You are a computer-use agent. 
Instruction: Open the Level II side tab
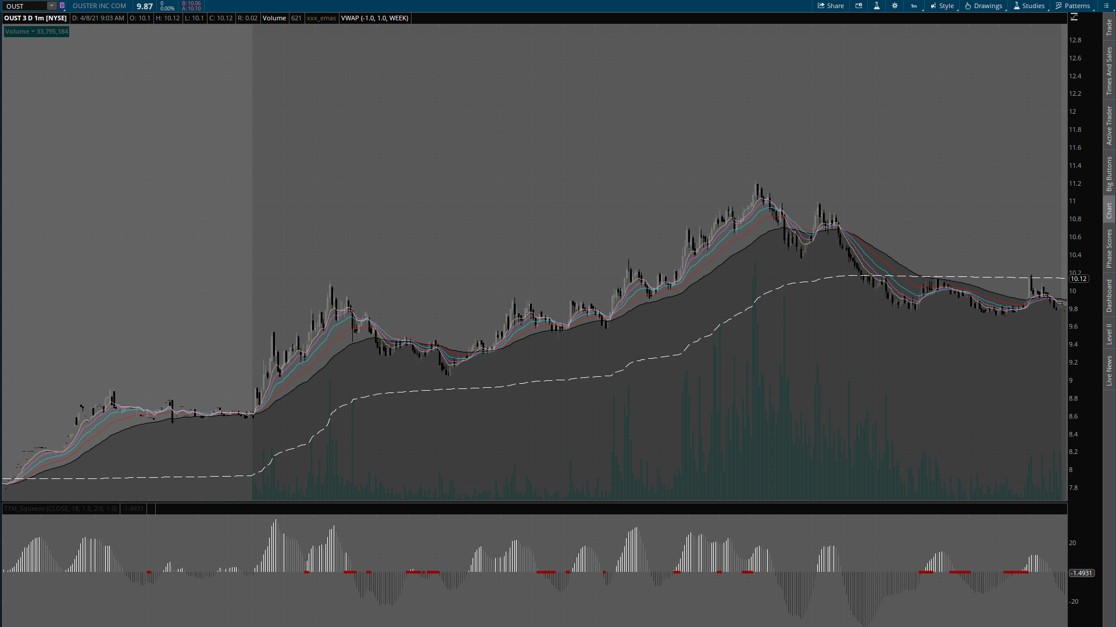pos(1109,334)
